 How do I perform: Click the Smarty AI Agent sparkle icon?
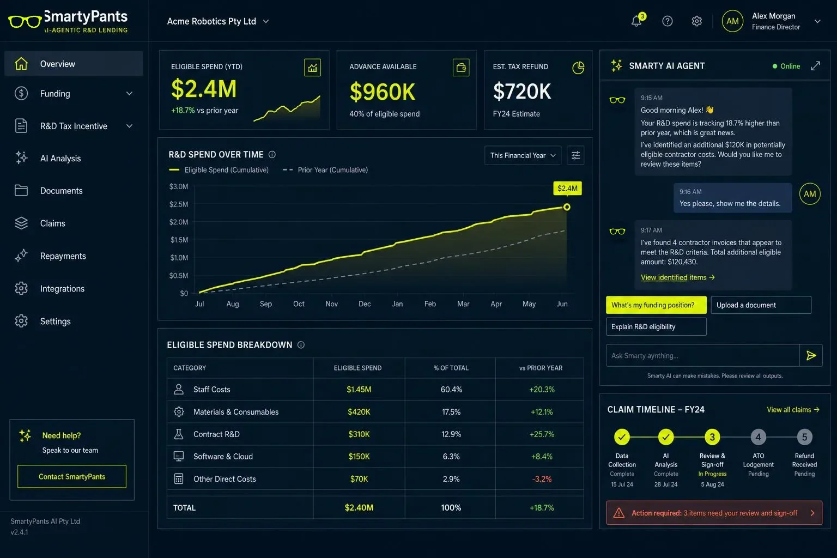[x=616, y=65]
